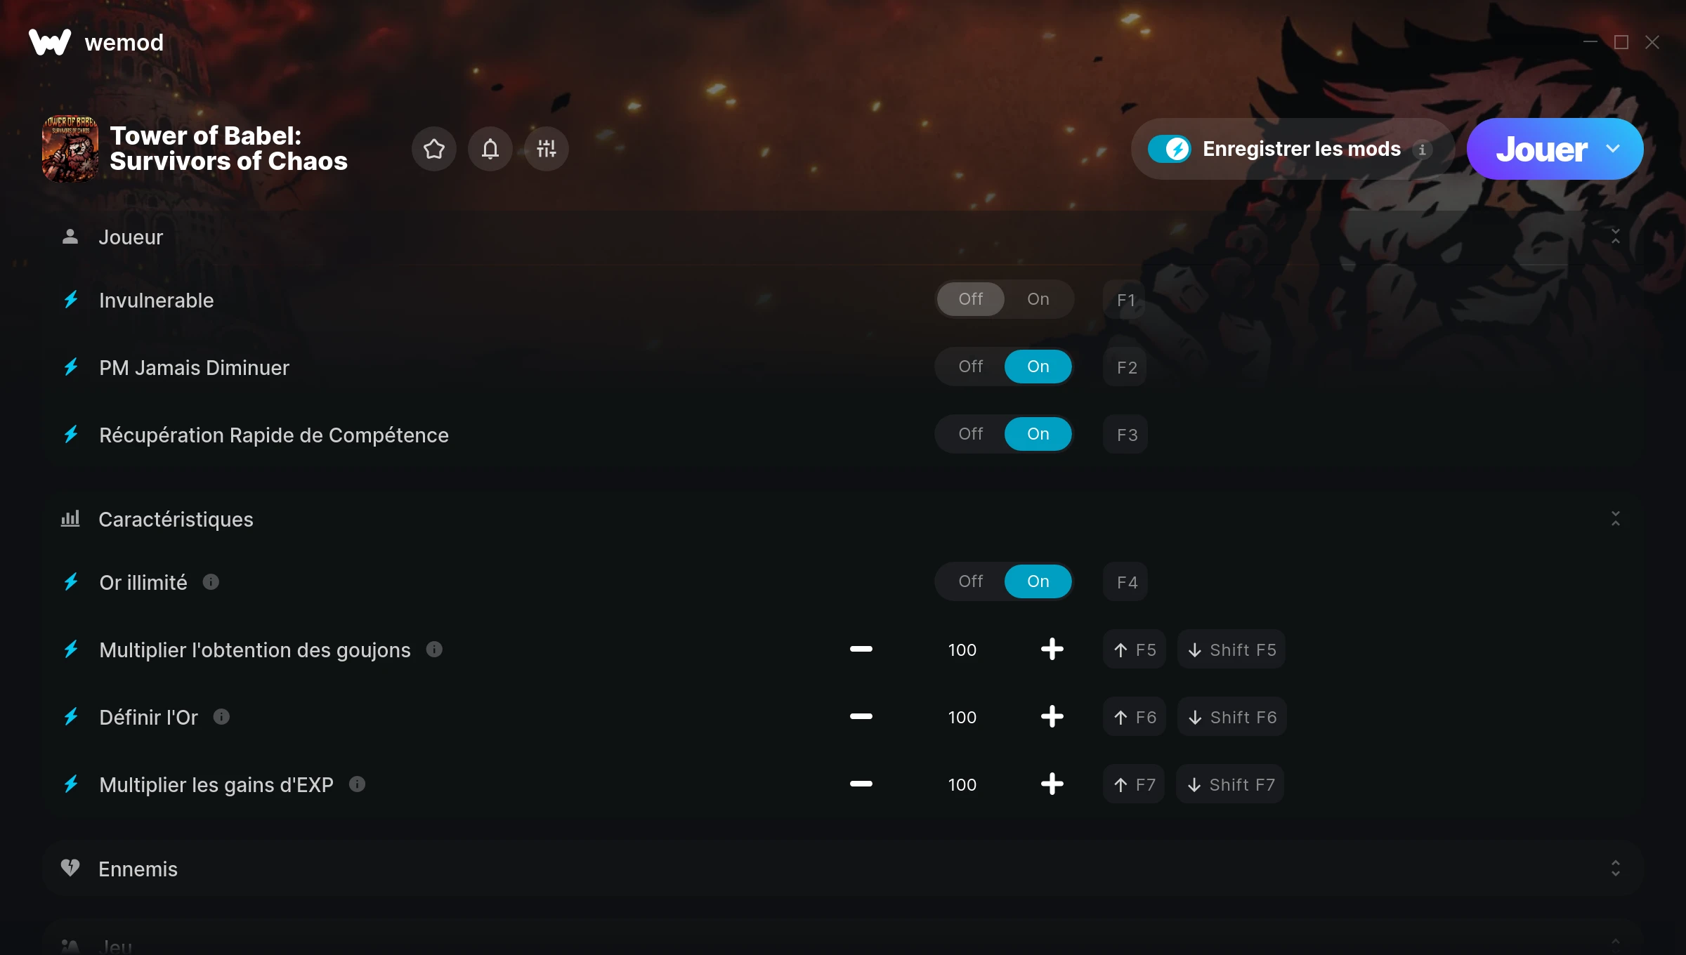Click info icon next to Enregistrer les mods
Screen dimensions: 1686x955
pos(1422,150)
